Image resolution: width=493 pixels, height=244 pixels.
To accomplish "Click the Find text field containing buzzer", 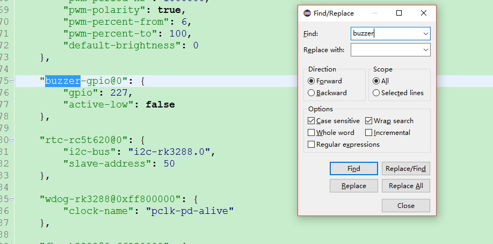I will (x=386, y=33).
